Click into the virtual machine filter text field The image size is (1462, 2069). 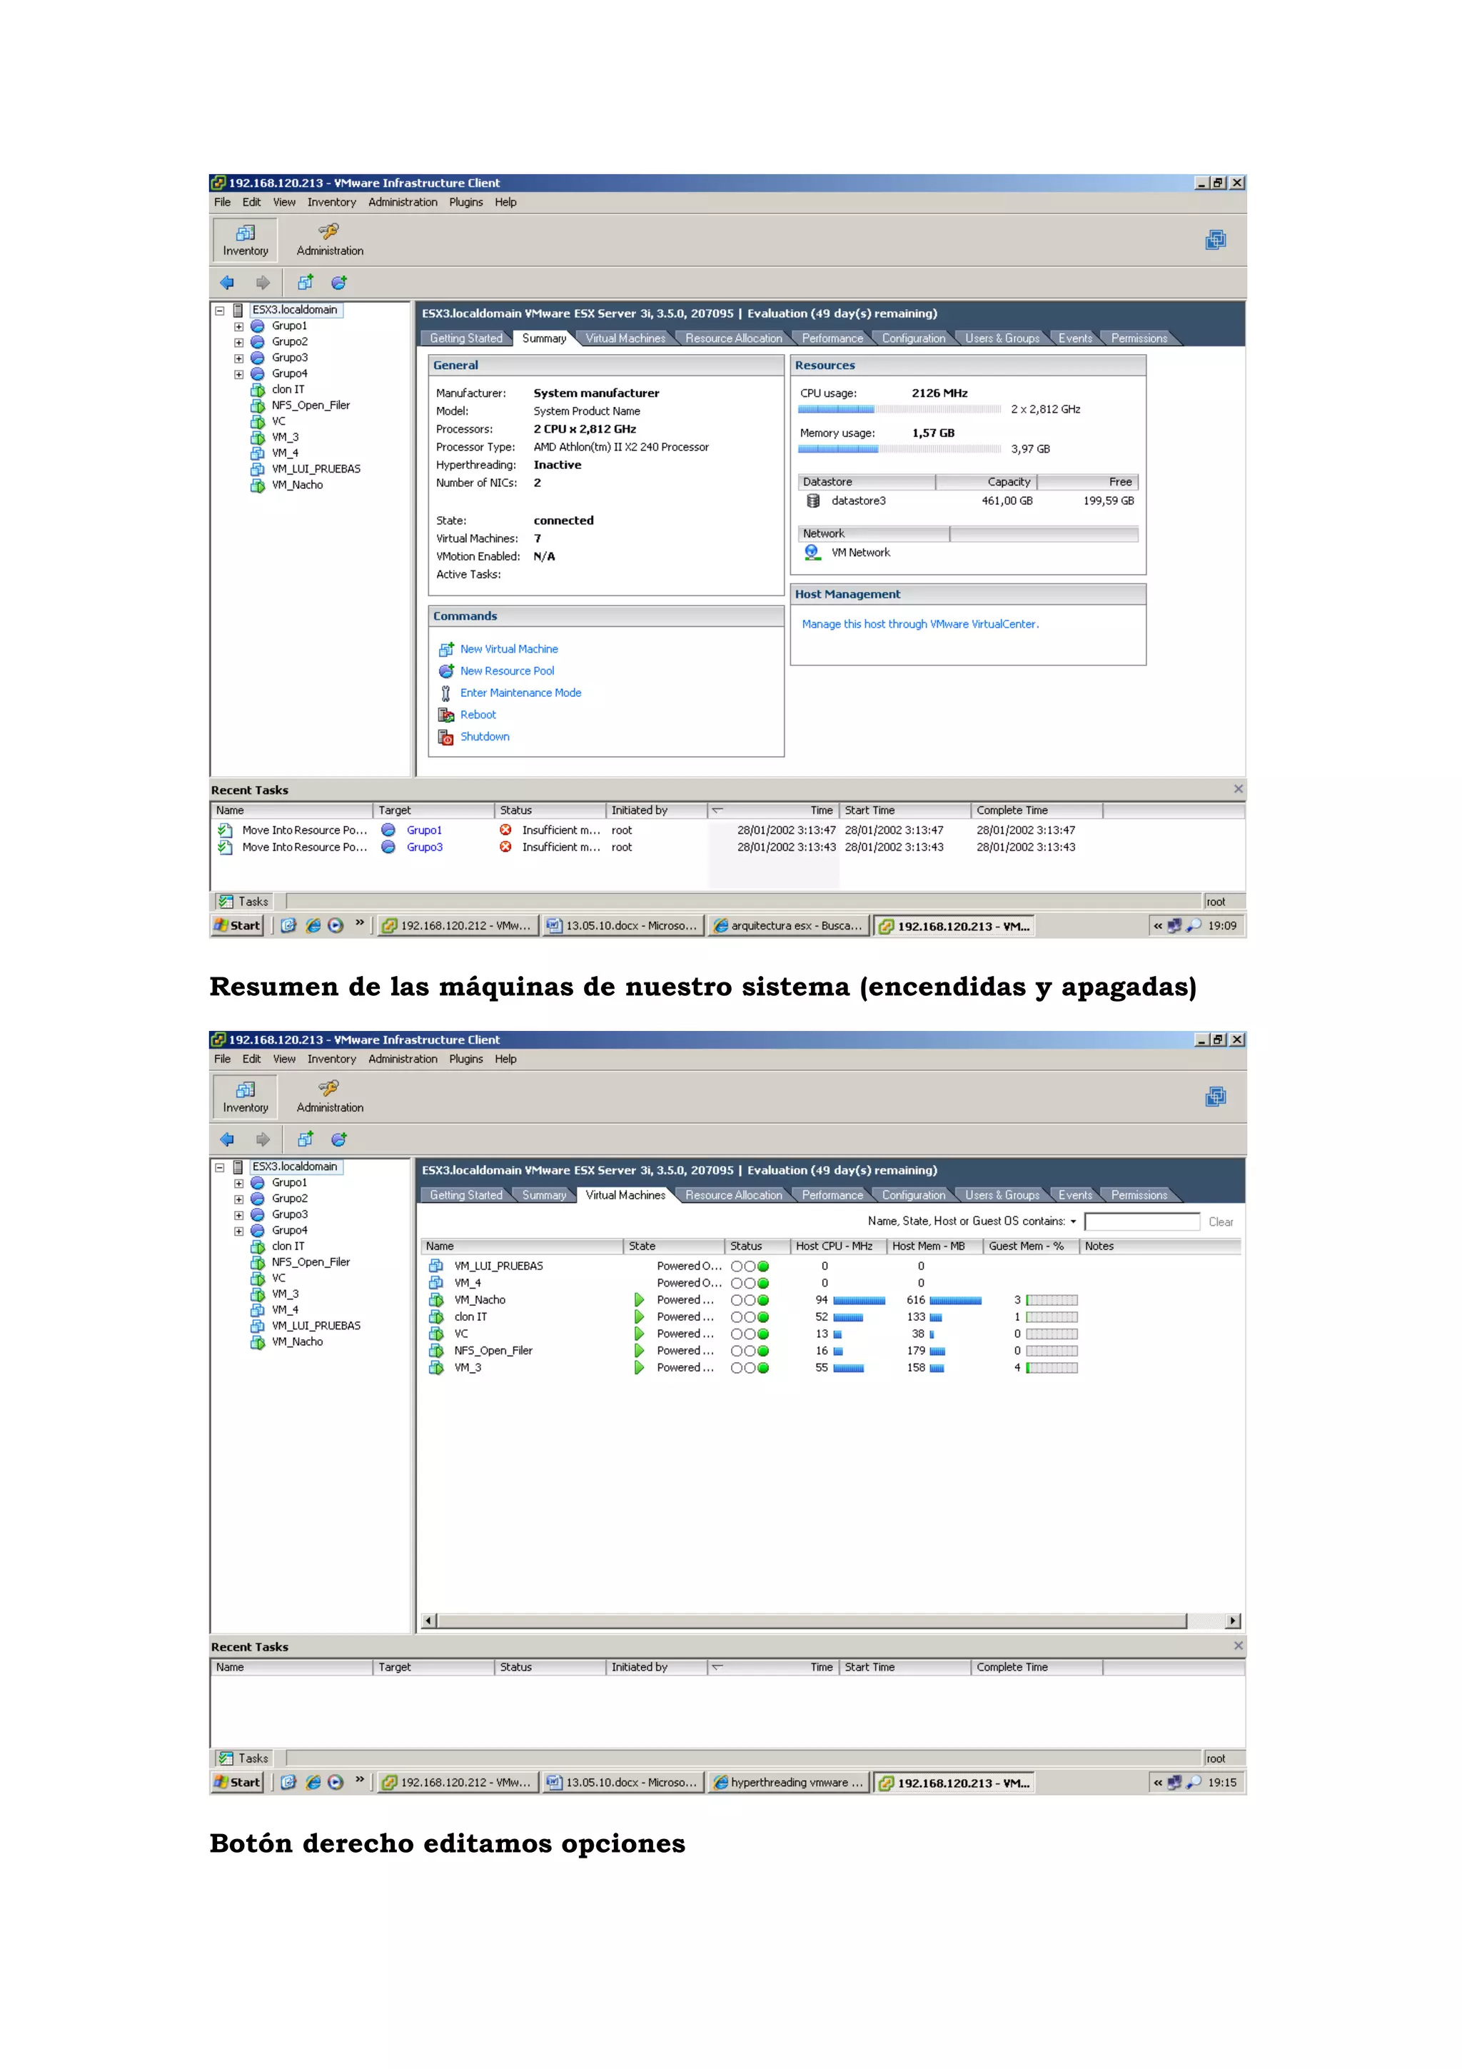(x=1141, y=1222)
